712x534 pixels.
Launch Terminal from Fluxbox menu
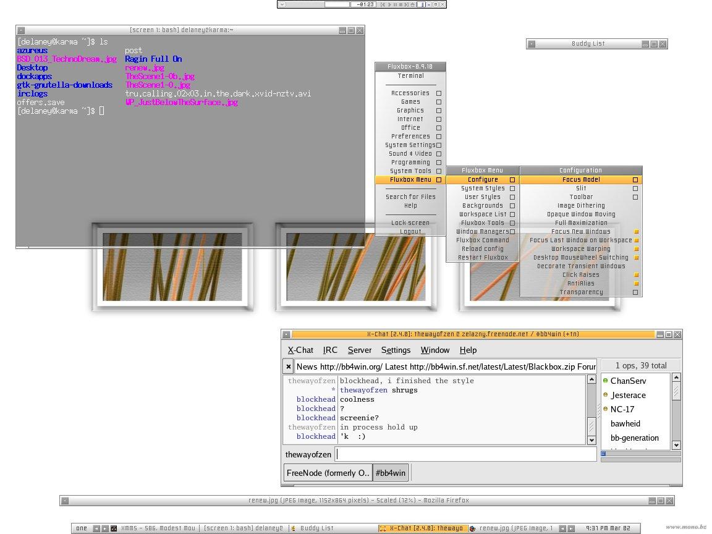[410, 76]
